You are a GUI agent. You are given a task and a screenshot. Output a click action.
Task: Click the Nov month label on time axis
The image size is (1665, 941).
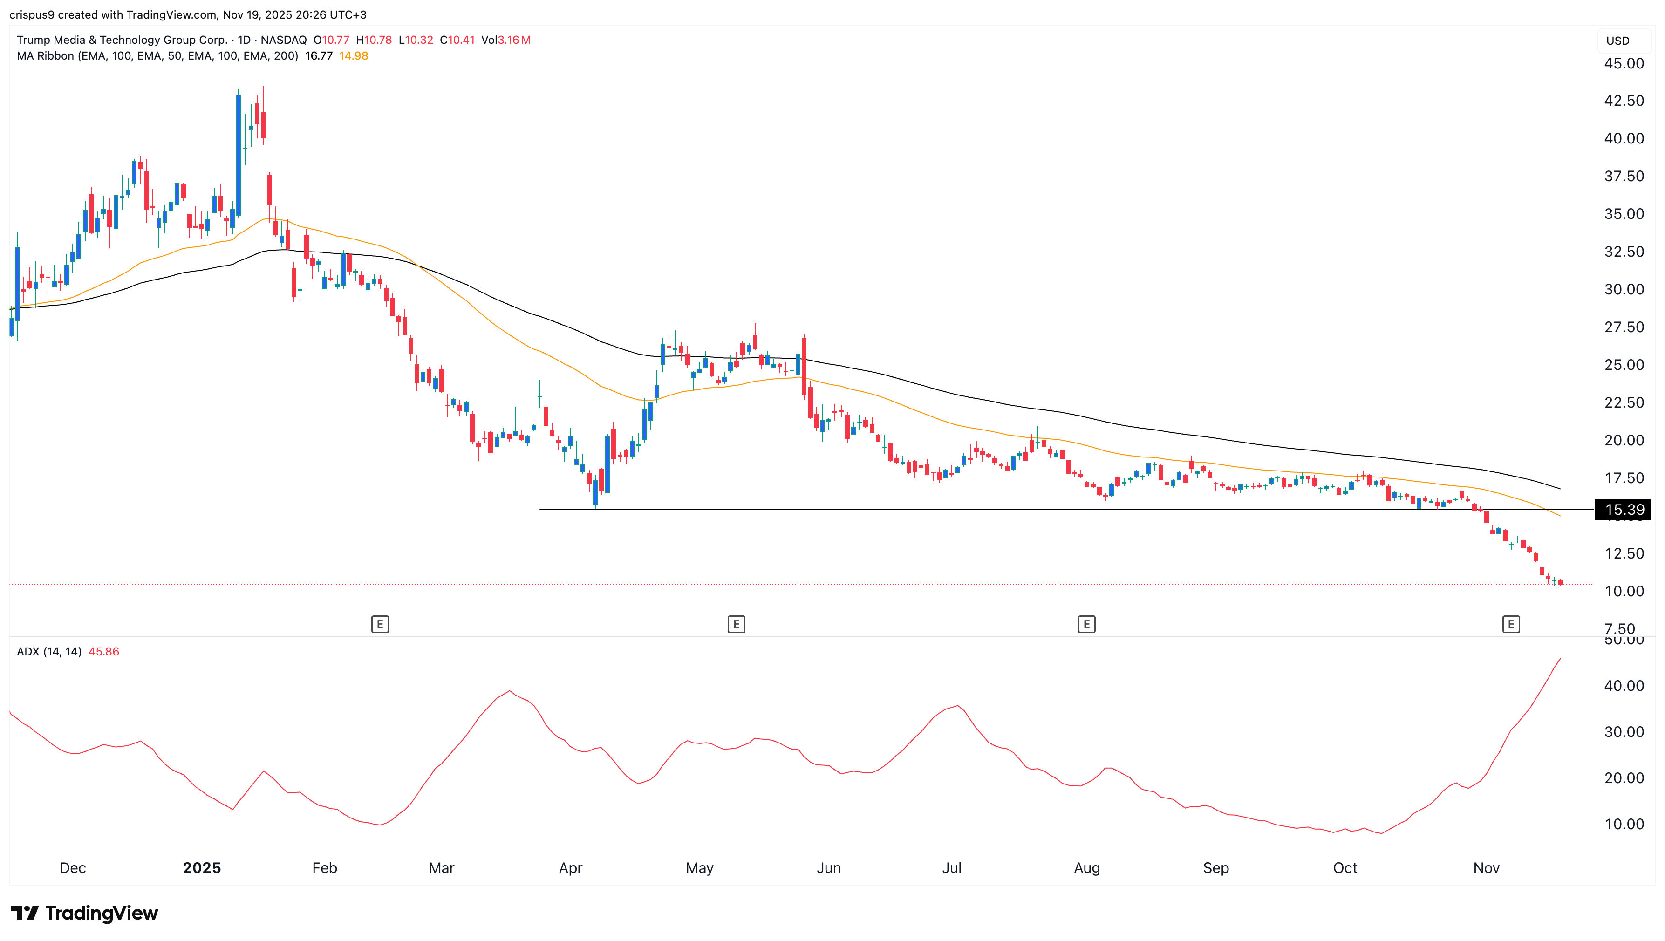[x=1486, y=867]
